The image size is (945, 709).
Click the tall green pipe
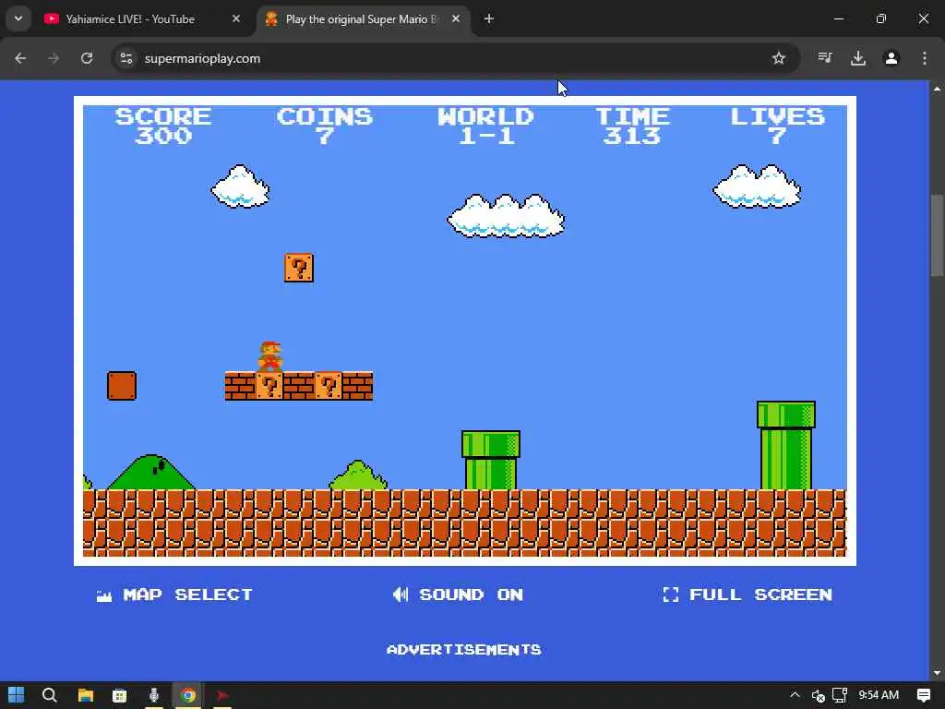click(786, 446)
